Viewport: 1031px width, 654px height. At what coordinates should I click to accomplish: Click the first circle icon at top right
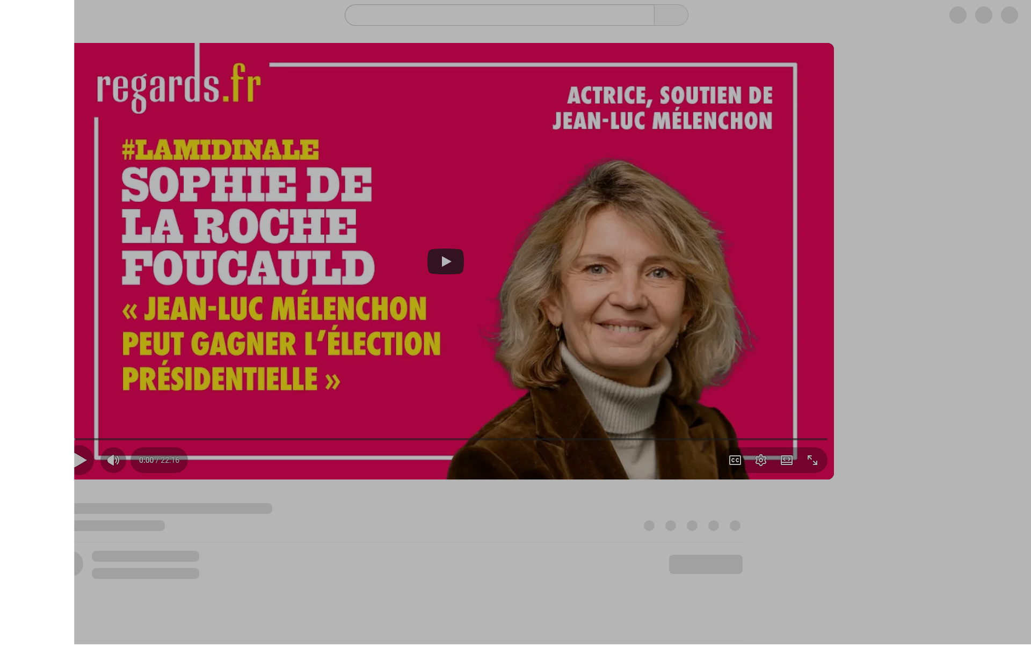(958, 15)
